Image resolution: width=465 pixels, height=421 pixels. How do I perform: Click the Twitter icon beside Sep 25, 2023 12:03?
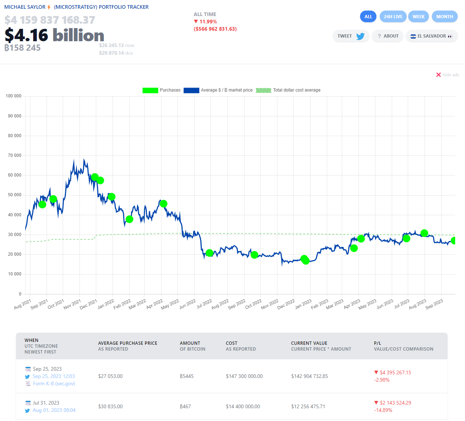(27, 376)
